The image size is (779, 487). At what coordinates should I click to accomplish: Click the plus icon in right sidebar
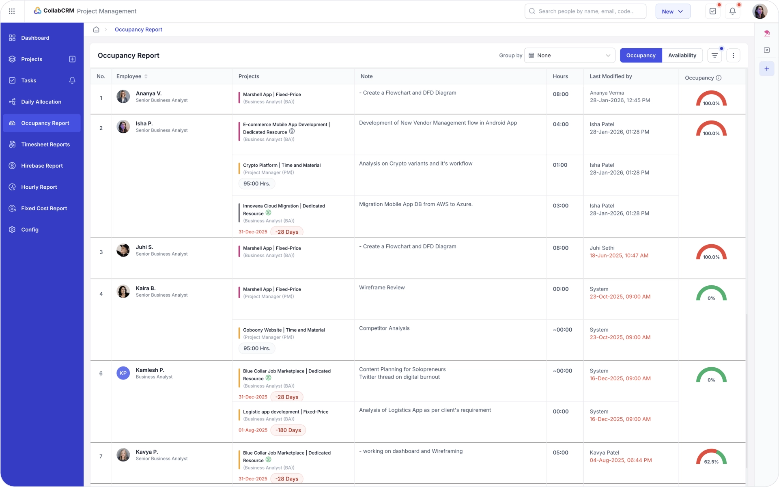[x=767, y=69]
